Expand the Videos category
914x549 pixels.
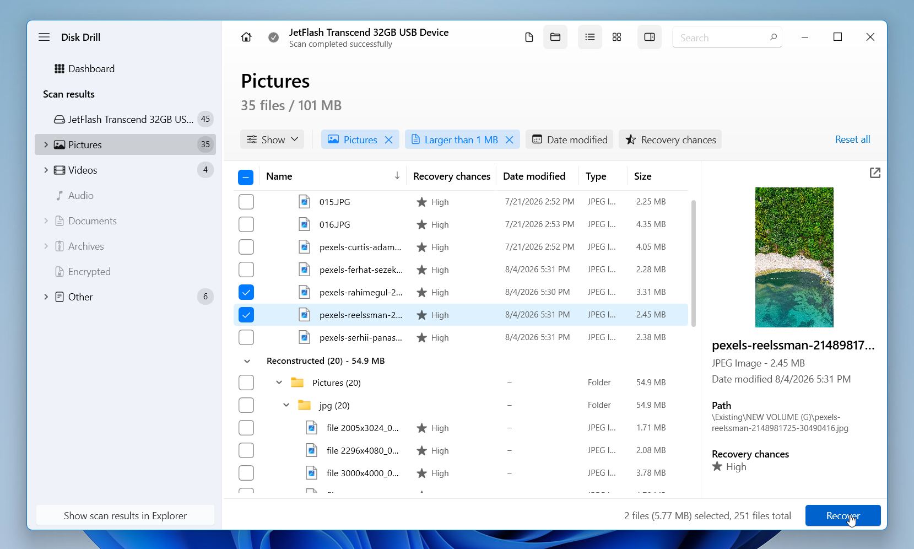(x=46, y=170)
